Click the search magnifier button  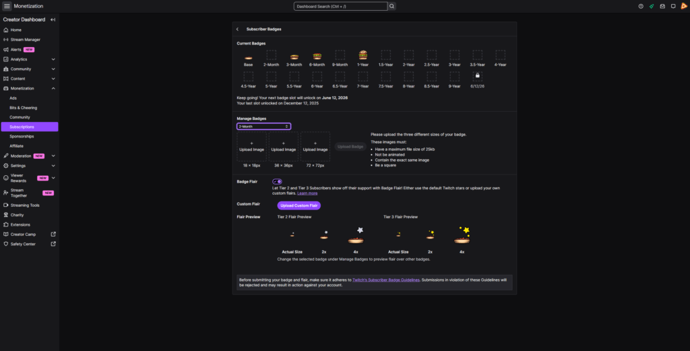coord(392,6)
